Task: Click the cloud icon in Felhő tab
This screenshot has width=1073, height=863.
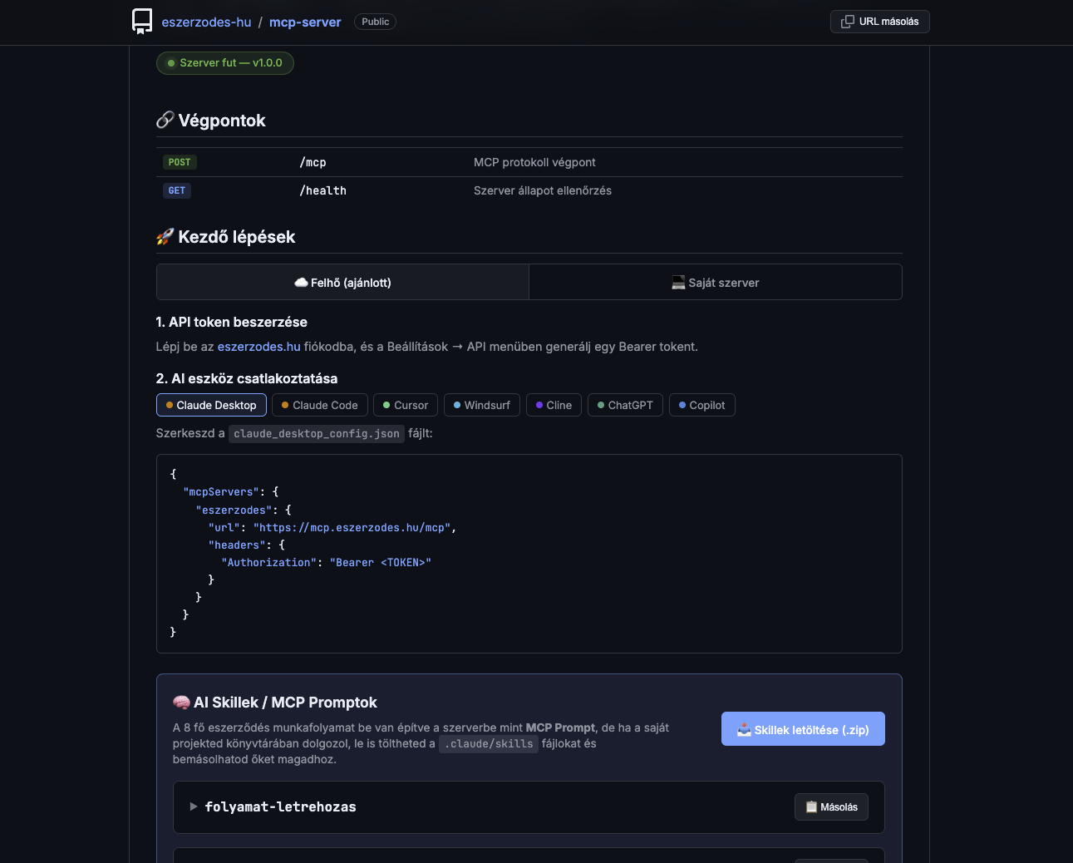Action: [x=302, y=282]
